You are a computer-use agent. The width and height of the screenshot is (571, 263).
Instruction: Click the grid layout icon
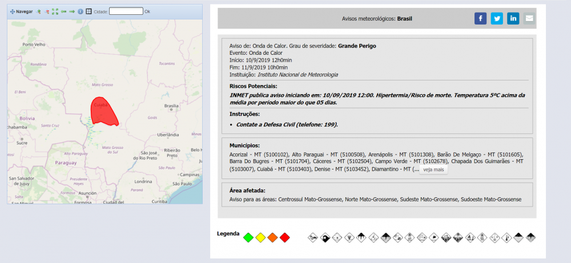[x=89, y=11]
